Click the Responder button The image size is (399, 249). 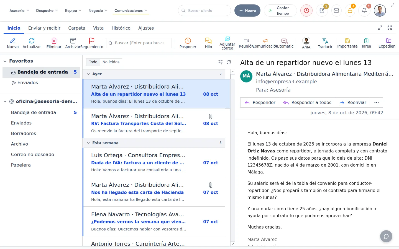(260, 102)
